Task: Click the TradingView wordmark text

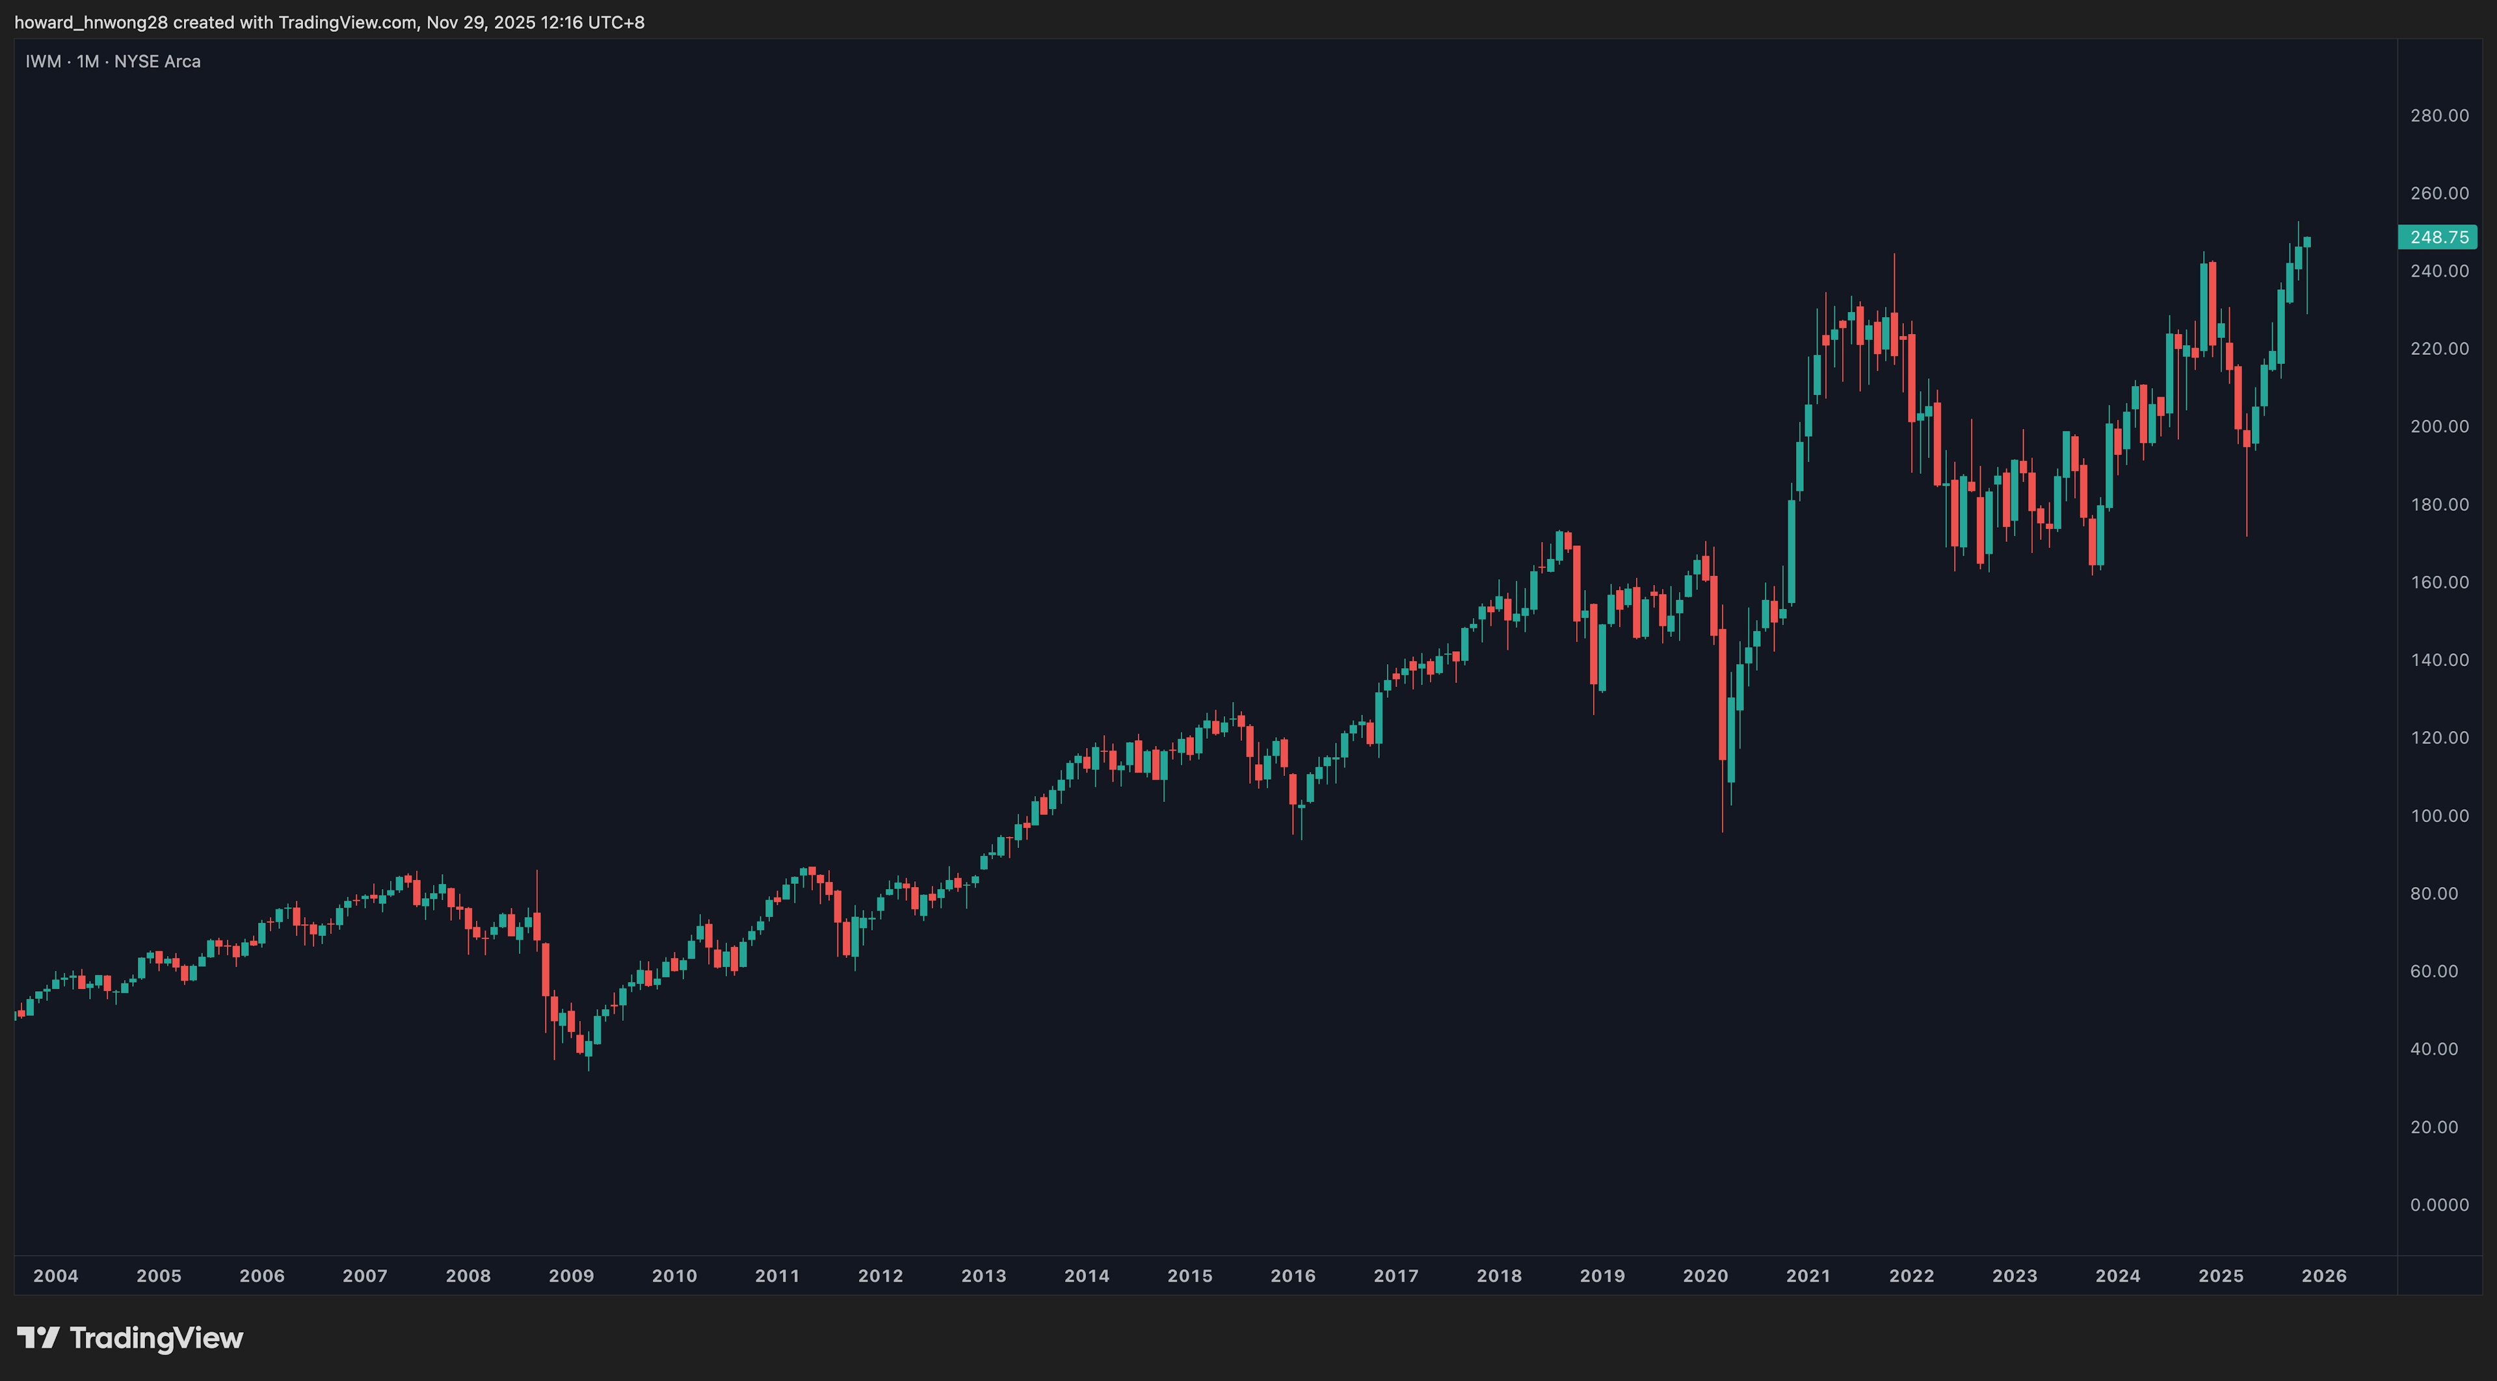Action: tap(156, 1337)
